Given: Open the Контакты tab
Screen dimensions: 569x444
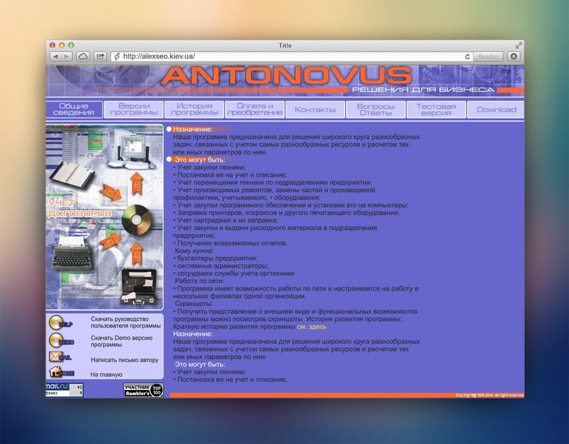Looking at the screenshot, I should click(x=315, y=109).
